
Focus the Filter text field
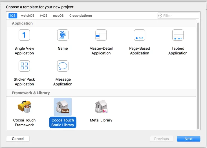178,16
